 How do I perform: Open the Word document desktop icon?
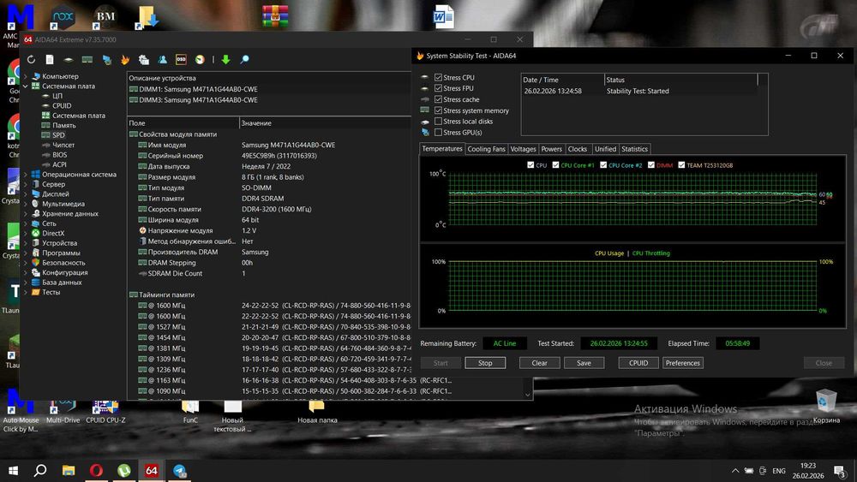tap(443, 16)
